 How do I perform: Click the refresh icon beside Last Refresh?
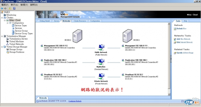[x=37, y=101]
